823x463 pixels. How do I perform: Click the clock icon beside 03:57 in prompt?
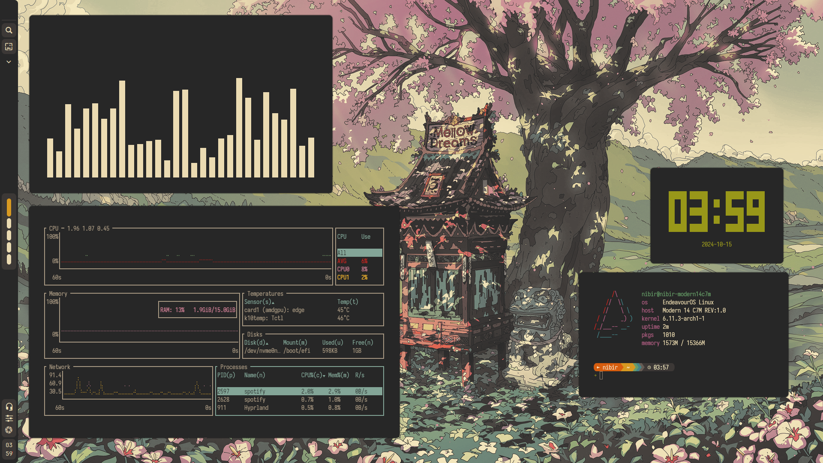click(x=650, y=367)
